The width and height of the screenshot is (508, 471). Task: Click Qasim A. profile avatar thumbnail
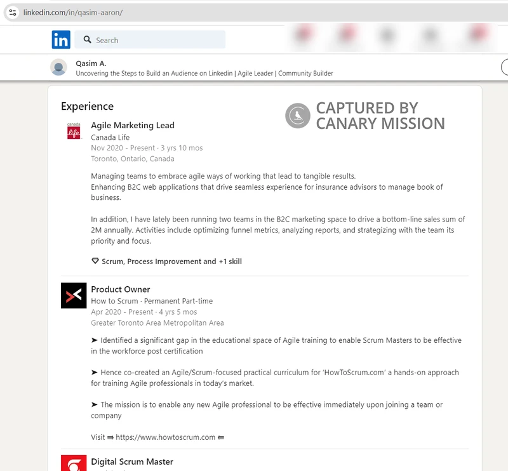click(58, 67)
